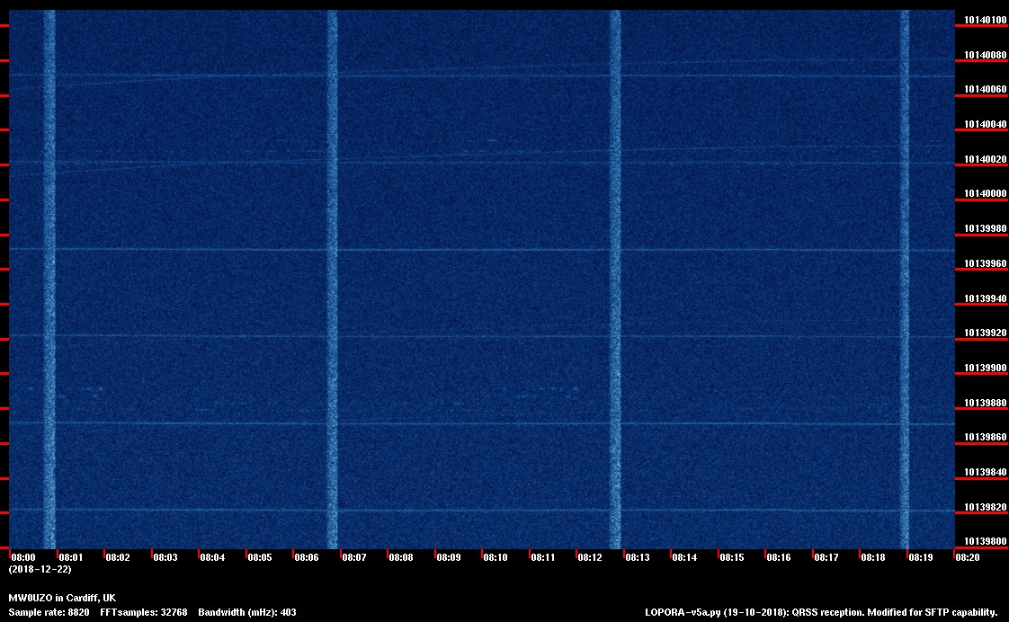Click the vertical noise band above 08:13
Image resolution: width=1009 pixels, height=622 pixels.
pos(616,270)
